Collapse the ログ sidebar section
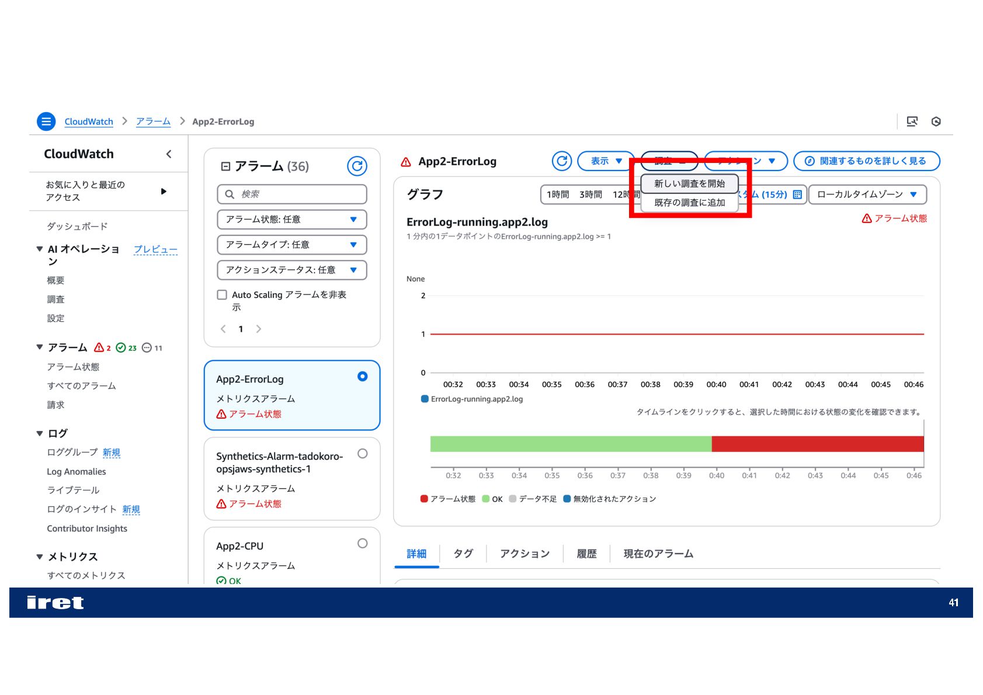 click(40, 433)
